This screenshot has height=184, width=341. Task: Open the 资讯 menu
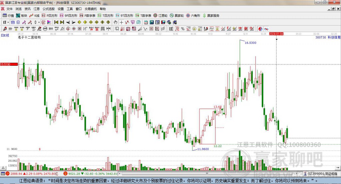pyautogui.click(x=27, y=9)
